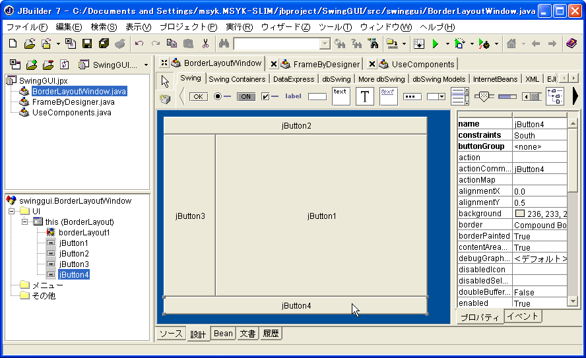This screenshot has width=586, height=358.
Task: Click the Find binoculars icon
Action: tap(224, 44)
